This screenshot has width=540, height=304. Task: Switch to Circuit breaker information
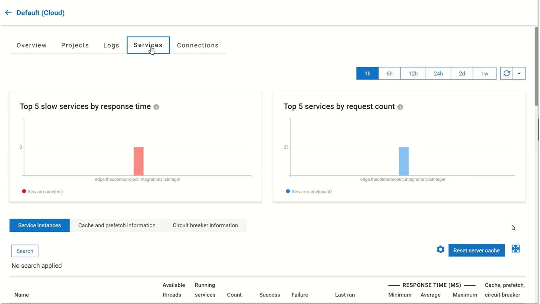pos(205,225)
